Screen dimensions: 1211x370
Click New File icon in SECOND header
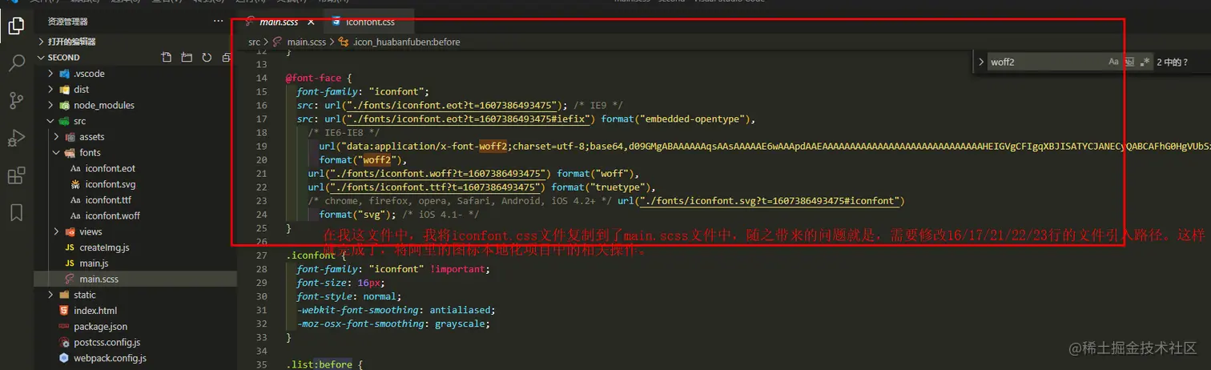(x=167, y=58)
